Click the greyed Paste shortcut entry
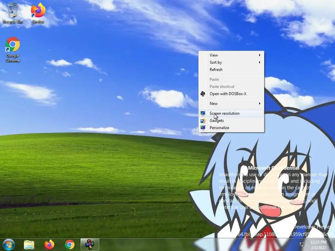This screenshot has width=335, height=251. click(231, 86)
